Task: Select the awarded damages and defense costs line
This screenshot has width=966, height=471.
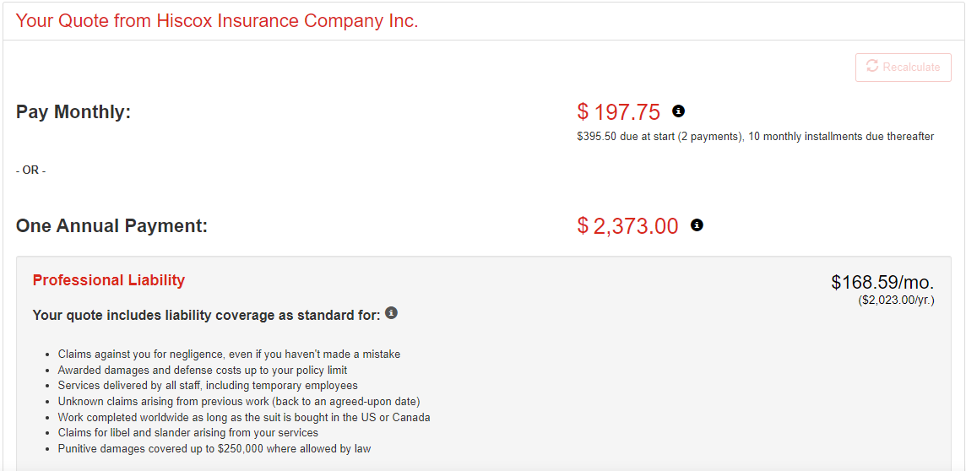Action: click(202, 370)
